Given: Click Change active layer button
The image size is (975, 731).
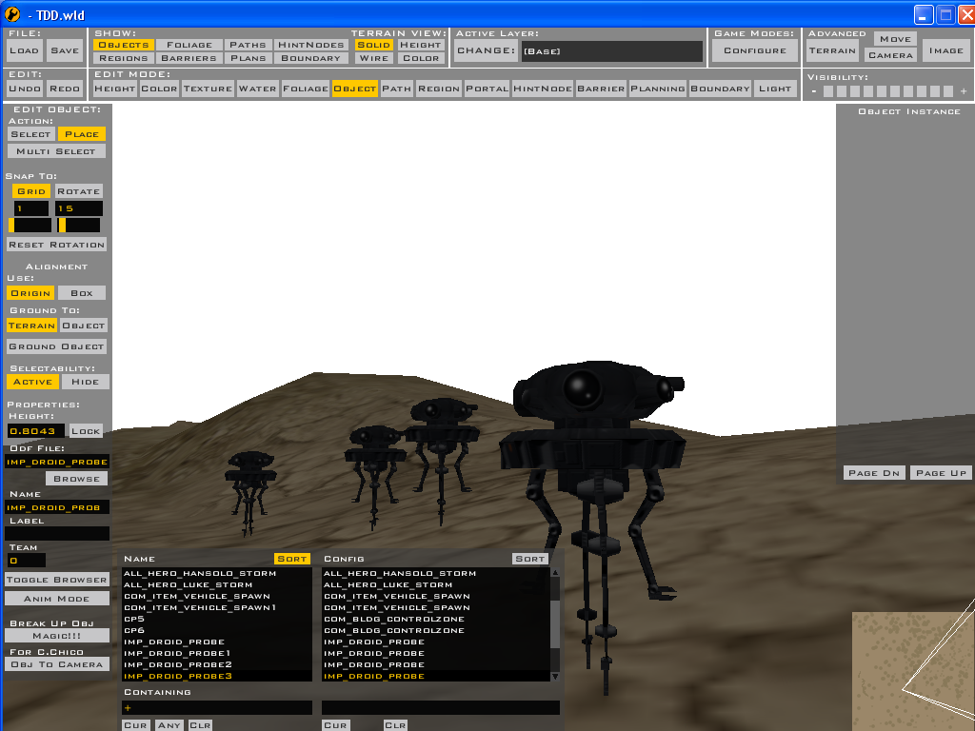Looking at the screenshot, I should click(487, 51).
